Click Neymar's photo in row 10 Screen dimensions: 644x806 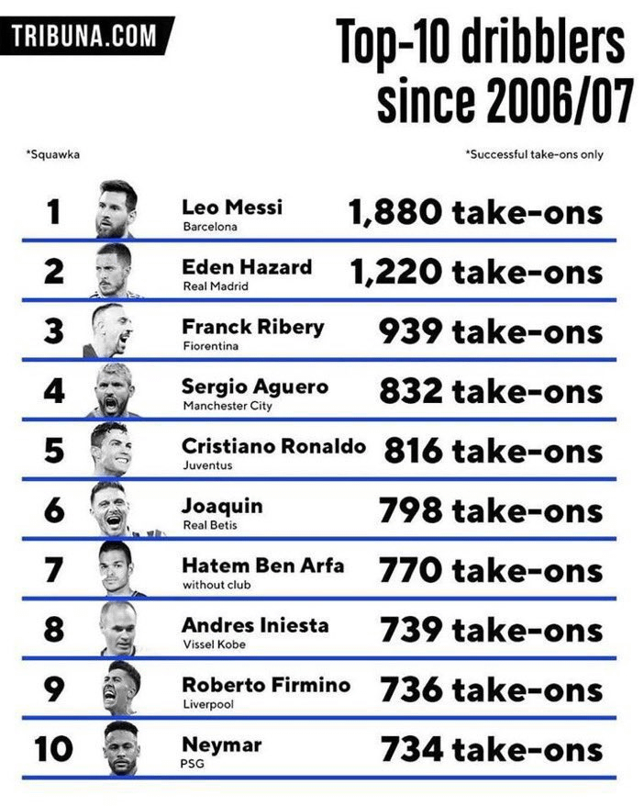(x=121, y=748)
